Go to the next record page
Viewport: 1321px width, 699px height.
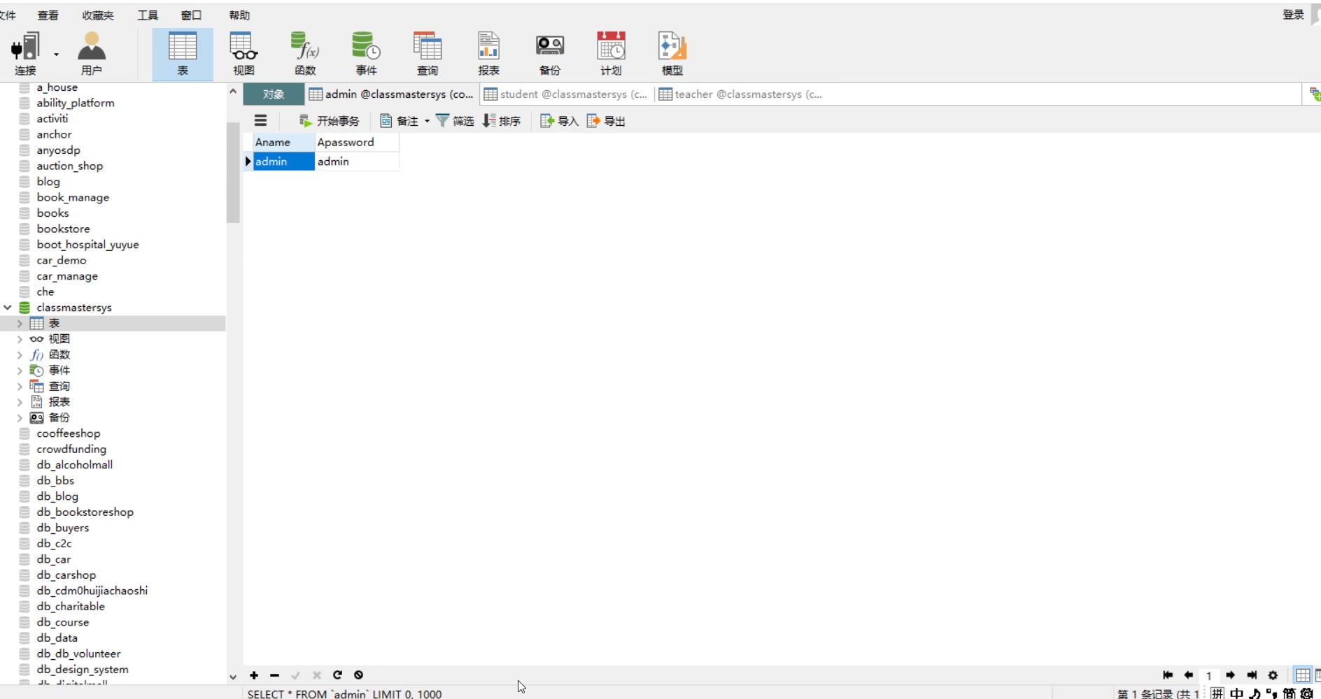1230,675
